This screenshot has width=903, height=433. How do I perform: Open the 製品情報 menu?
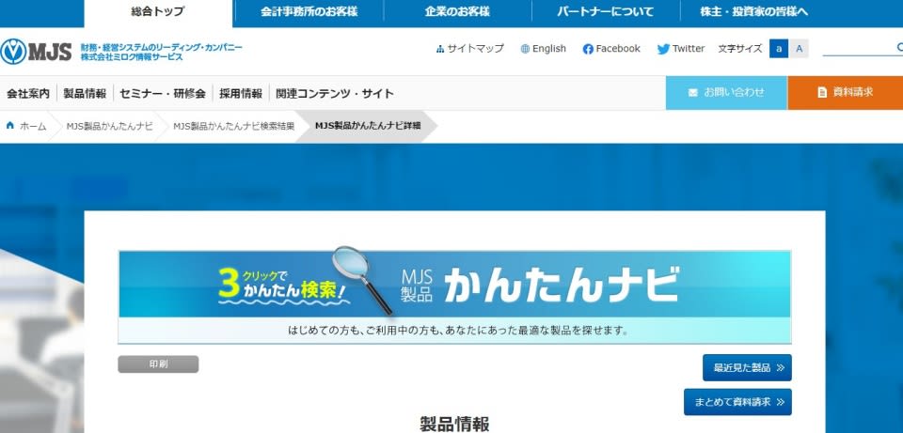85,93
